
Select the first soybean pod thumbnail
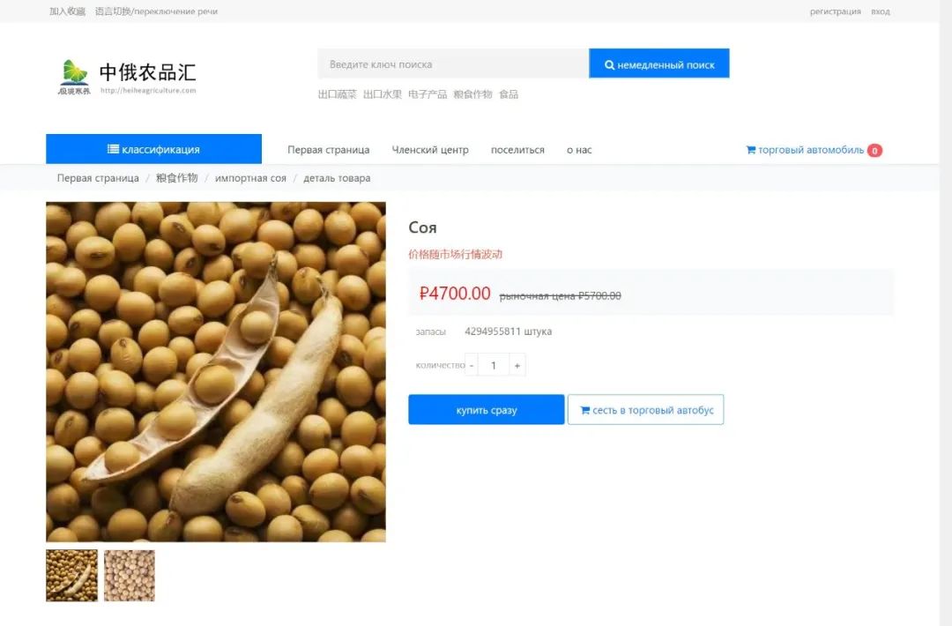(x=71, y=576)
